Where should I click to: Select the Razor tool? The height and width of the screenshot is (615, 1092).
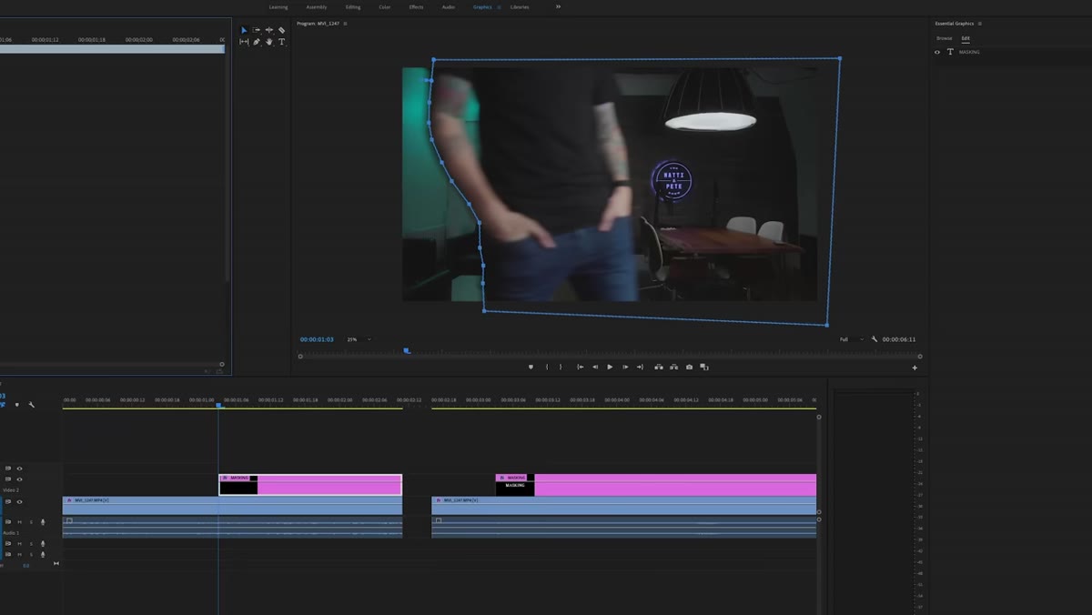[x=281, y=30]
